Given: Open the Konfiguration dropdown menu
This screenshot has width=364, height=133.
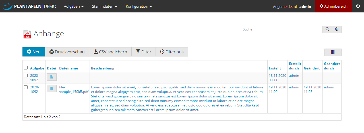Looking at the screenshot, I should [x=139, y=6].
